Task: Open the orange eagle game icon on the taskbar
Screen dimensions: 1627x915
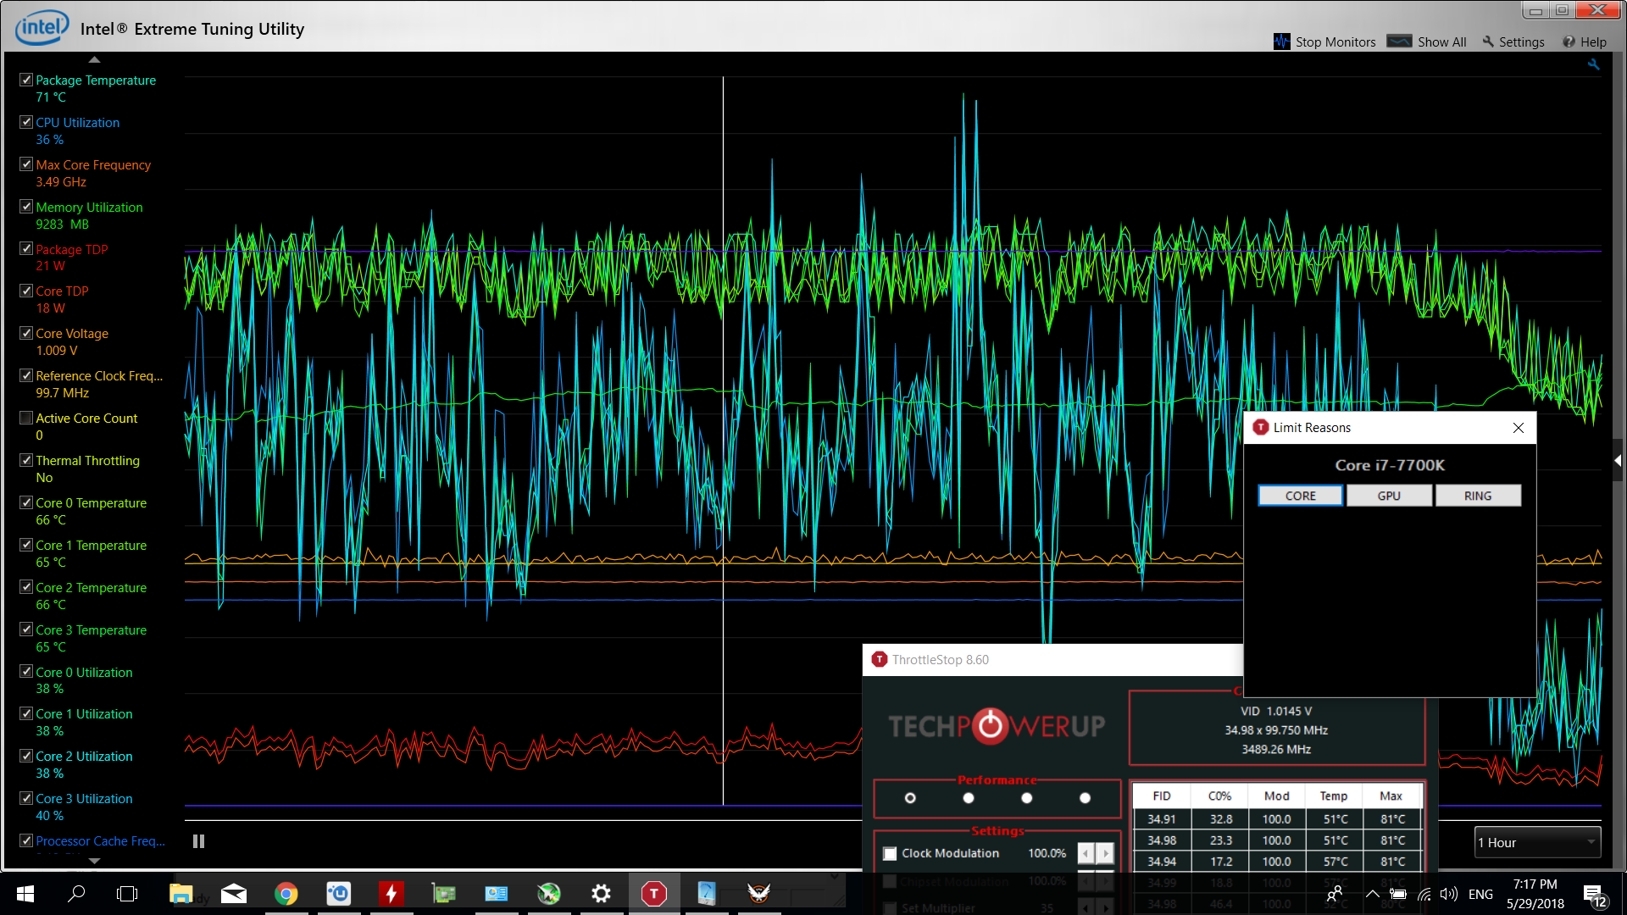Action: [x=758, y=893]
